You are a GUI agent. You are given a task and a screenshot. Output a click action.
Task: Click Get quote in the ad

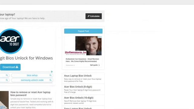coord(94,65)
